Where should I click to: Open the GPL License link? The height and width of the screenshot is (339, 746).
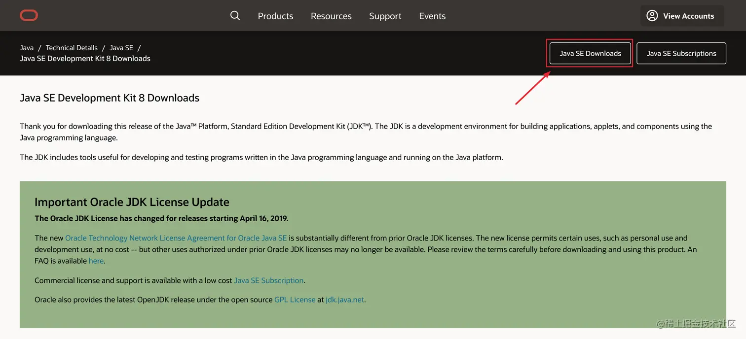[x=295, y=300]
